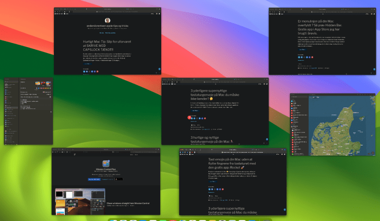Select the Dark appearance option in System Settings
The image size is (380, 221).
click(44, 83)
